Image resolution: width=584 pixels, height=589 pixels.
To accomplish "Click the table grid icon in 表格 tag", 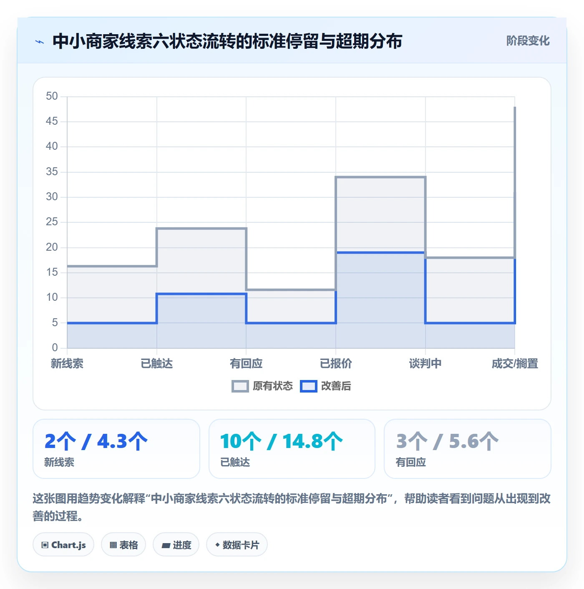I will click(x=113, y=545).
